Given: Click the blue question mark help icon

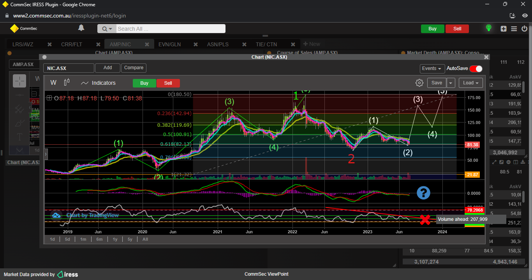Looking at the screenshot, I should (x=423, y=193).
